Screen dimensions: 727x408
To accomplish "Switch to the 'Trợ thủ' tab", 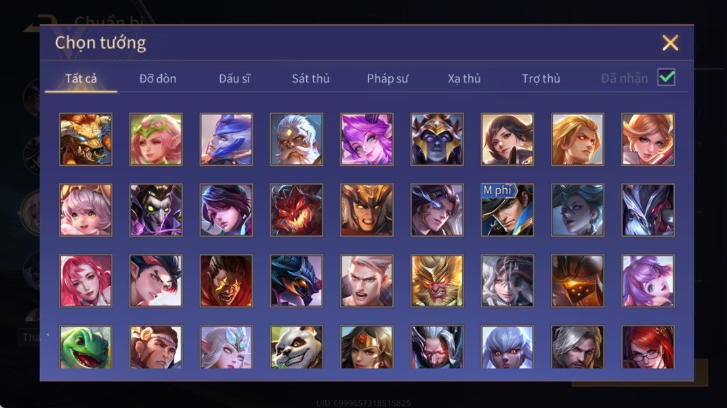I will tap(541, 78).
